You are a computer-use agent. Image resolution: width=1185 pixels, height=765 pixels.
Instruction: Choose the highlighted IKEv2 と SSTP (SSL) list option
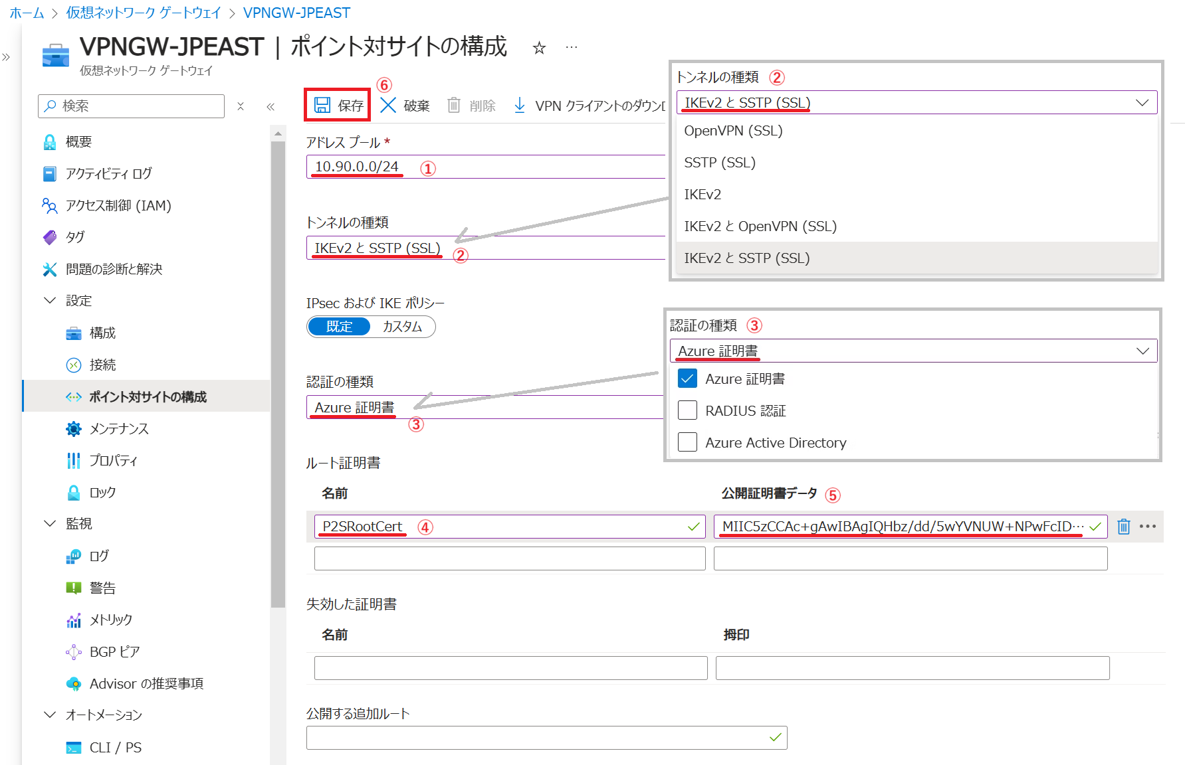click(916, 258)
